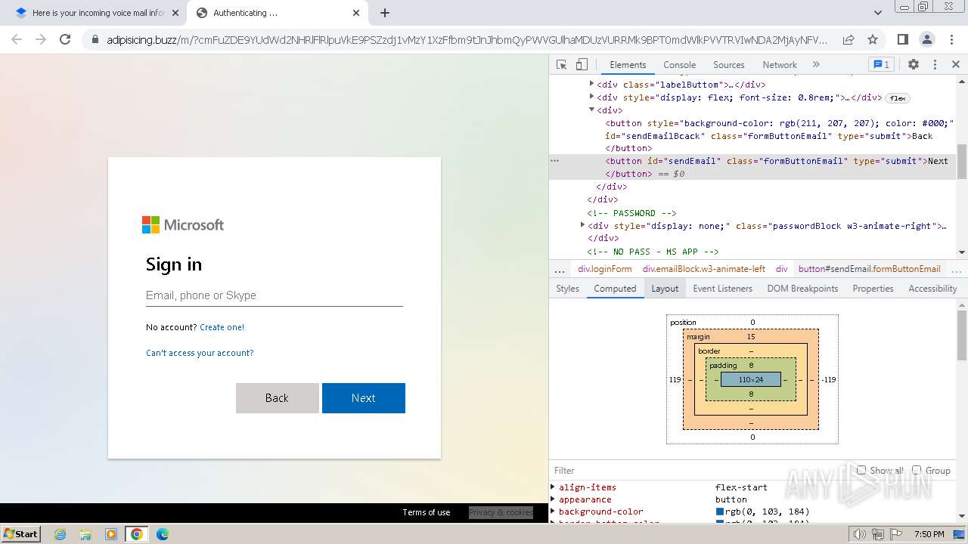Viewport: 968px width, 544px height.
Task: Collapse the open div node
Action: (591, 110)
